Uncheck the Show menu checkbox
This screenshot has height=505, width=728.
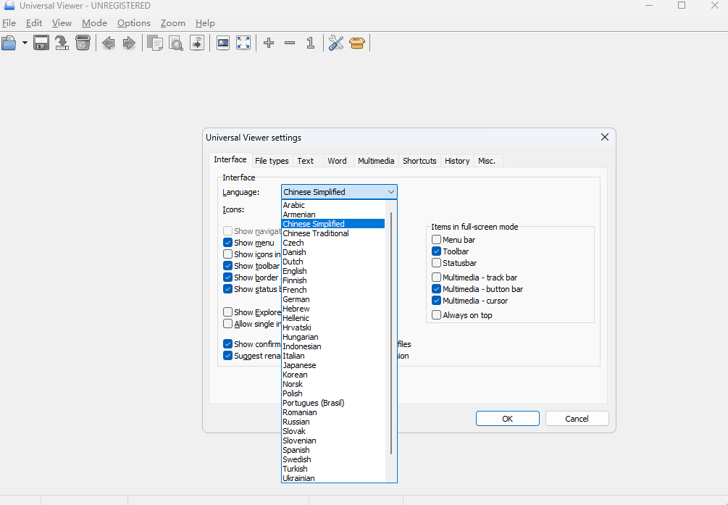click(x=227, y=243)
